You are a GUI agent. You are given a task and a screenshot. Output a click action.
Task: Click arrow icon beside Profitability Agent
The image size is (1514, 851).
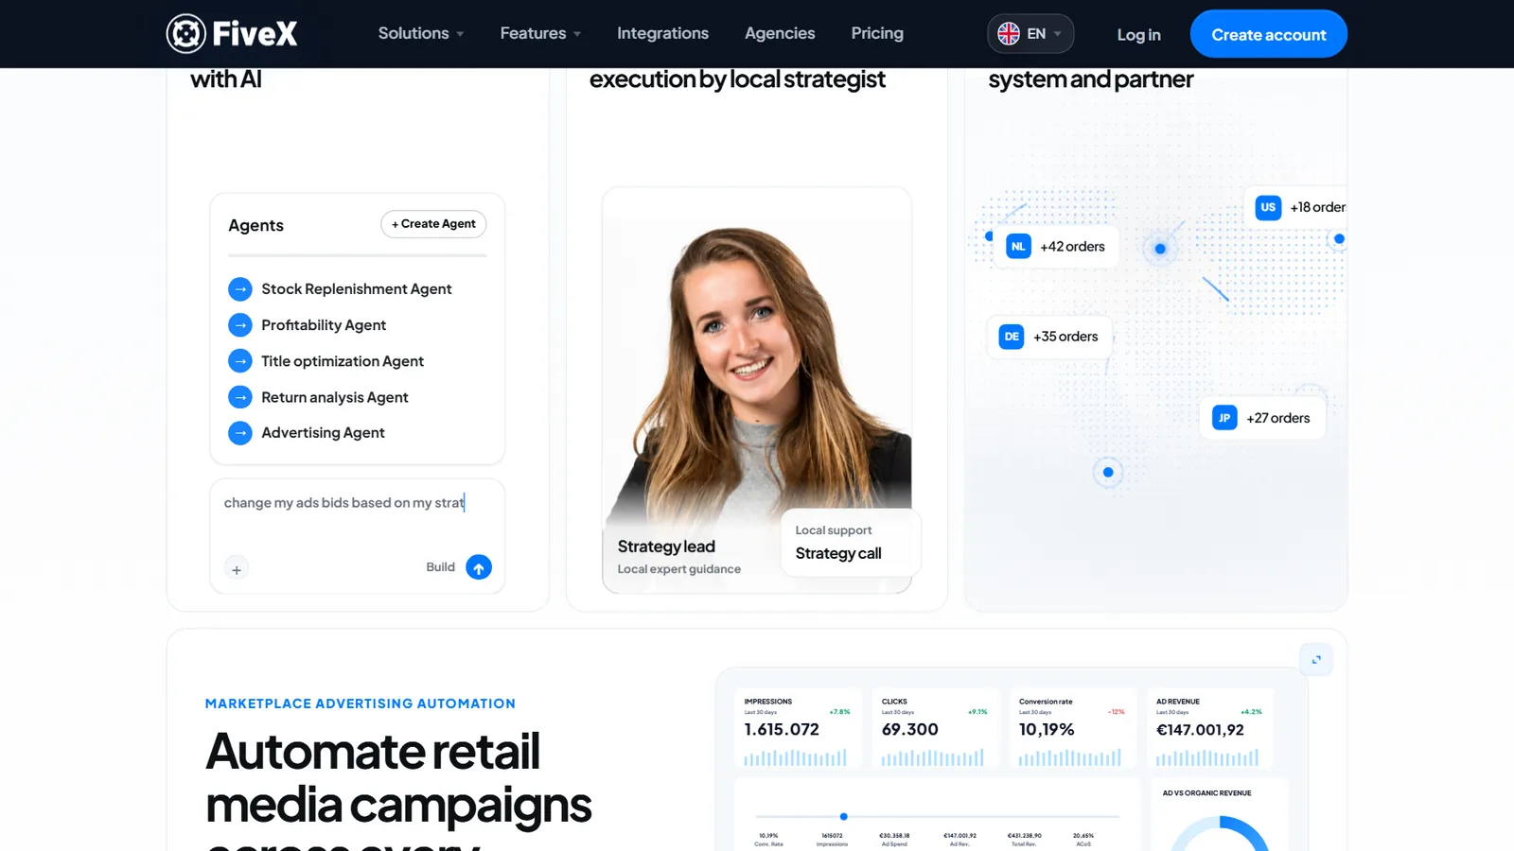[x=240, y=325]
